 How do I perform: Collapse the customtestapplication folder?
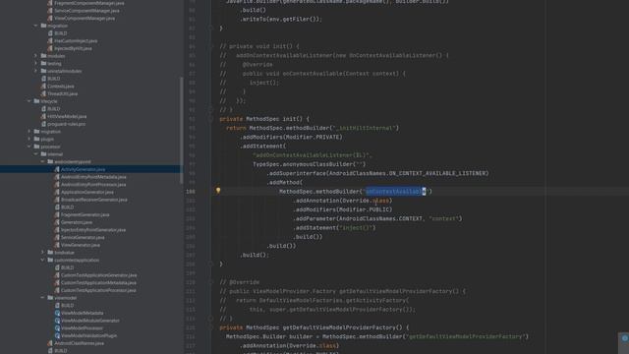[43, 260]
